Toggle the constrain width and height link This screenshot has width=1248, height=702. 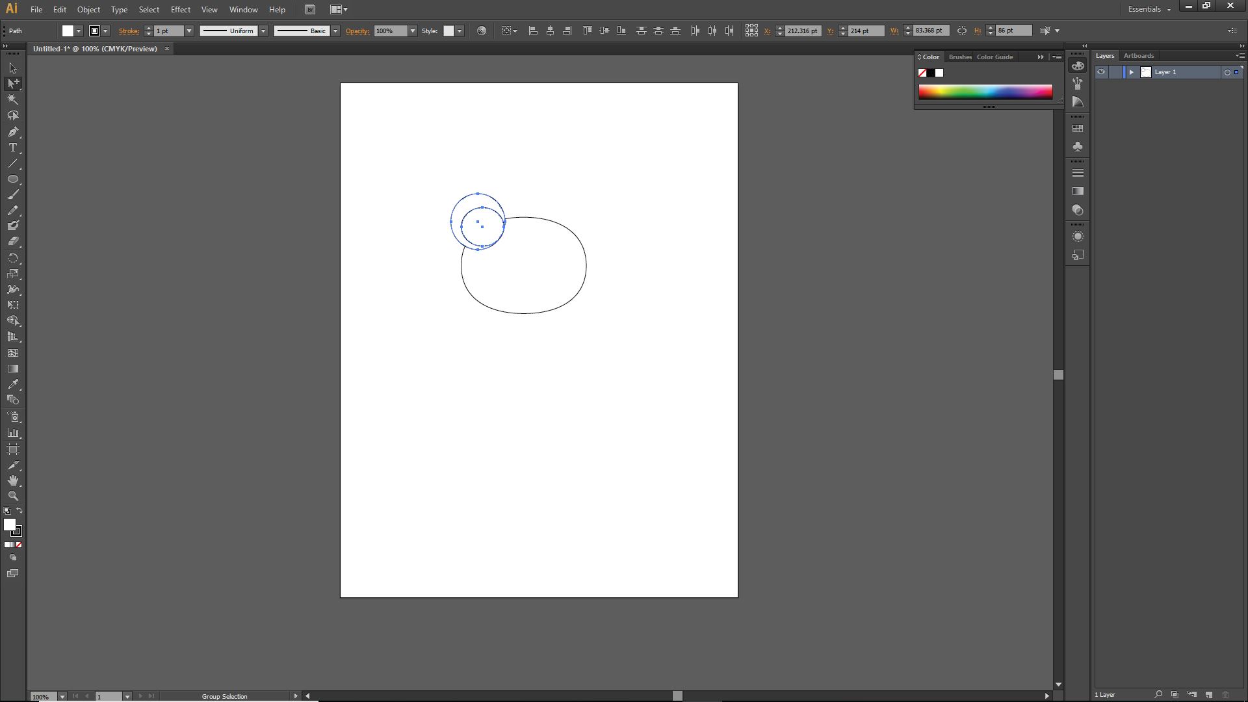(x=962, y=31)
